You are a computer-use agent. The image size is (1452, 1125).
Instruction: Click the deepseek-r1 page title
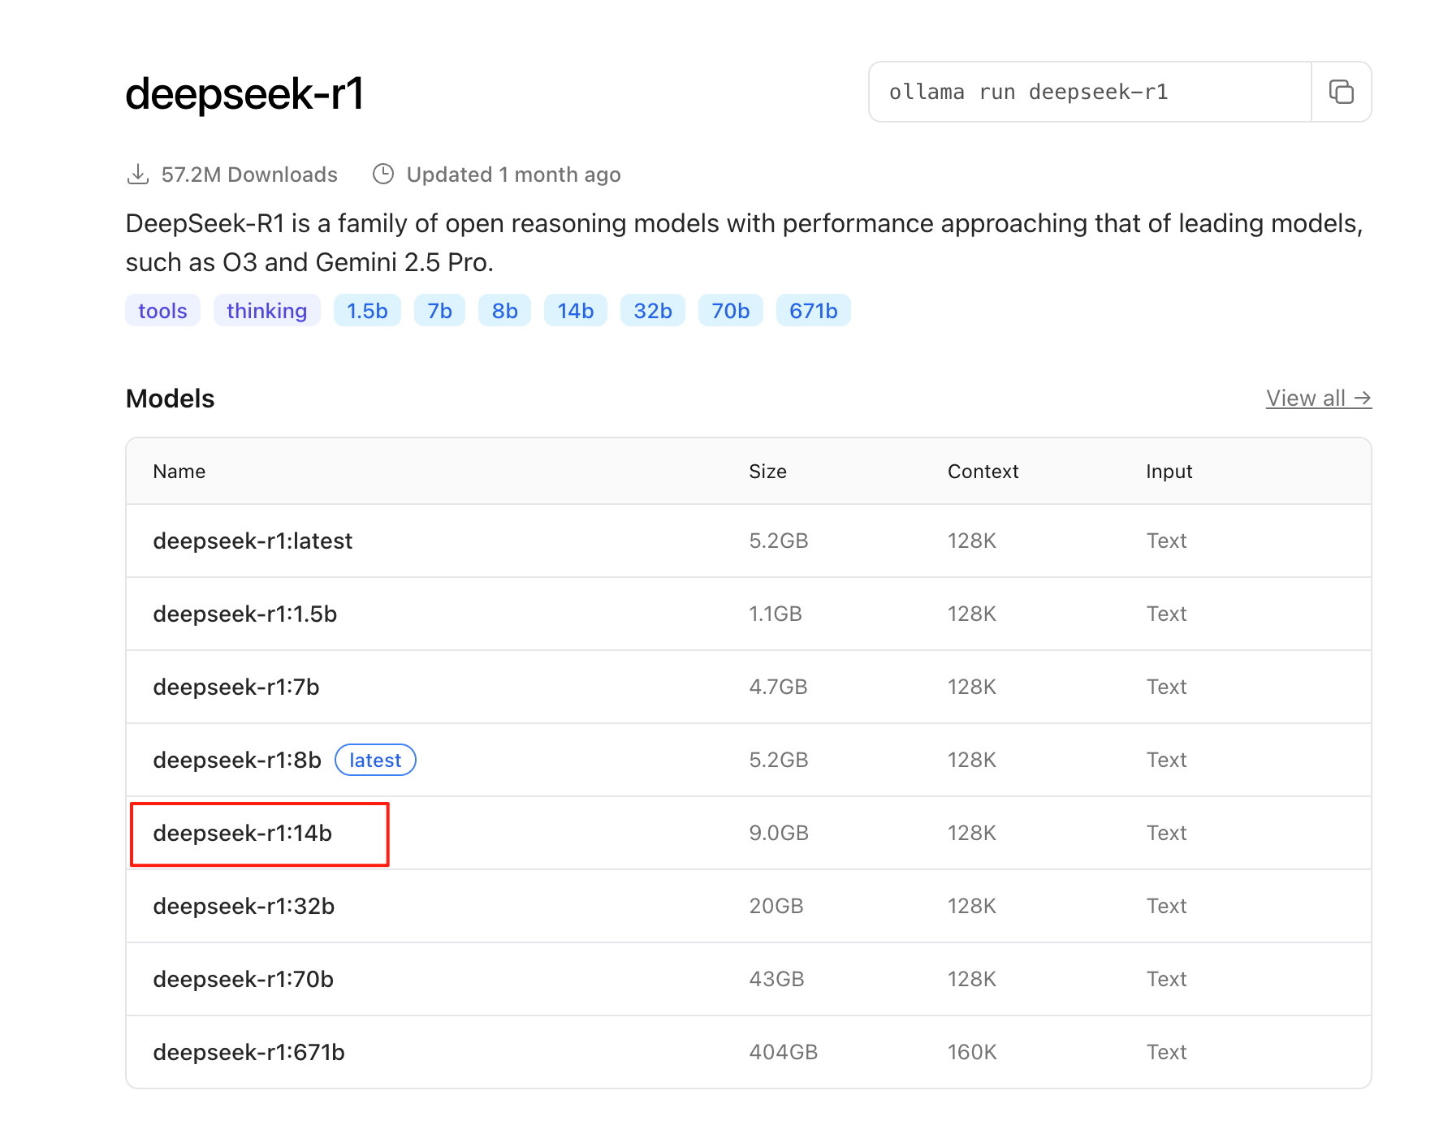244,93
